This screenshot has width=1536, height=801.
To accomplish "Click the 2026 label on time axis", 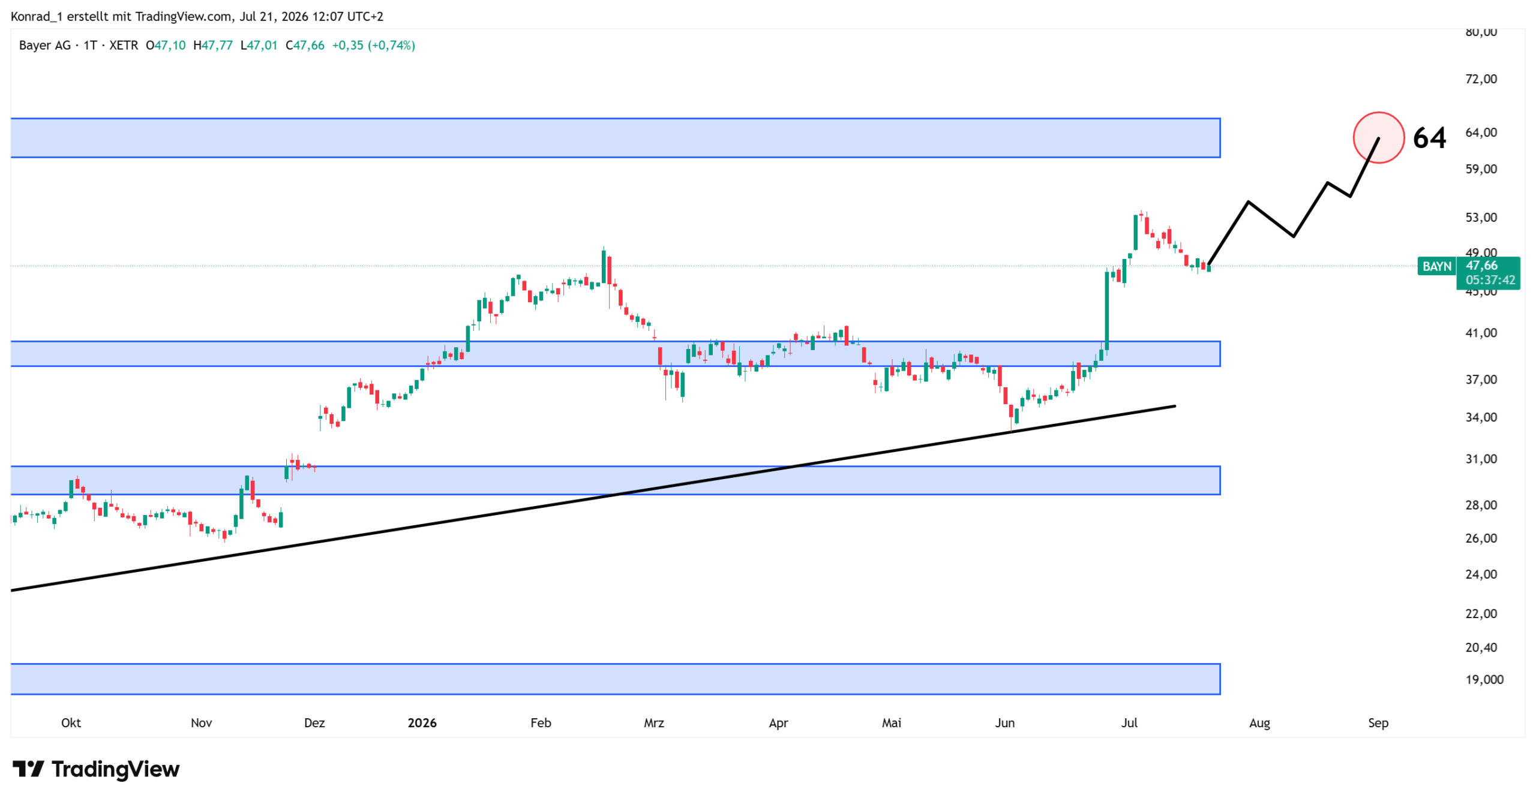I will pyautogui.click(x=422, y=724).
